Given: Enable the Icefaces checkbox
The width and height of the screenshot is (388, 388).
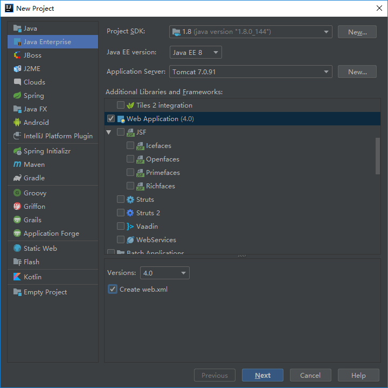Looking at the screenshot, I should [130, 145].
